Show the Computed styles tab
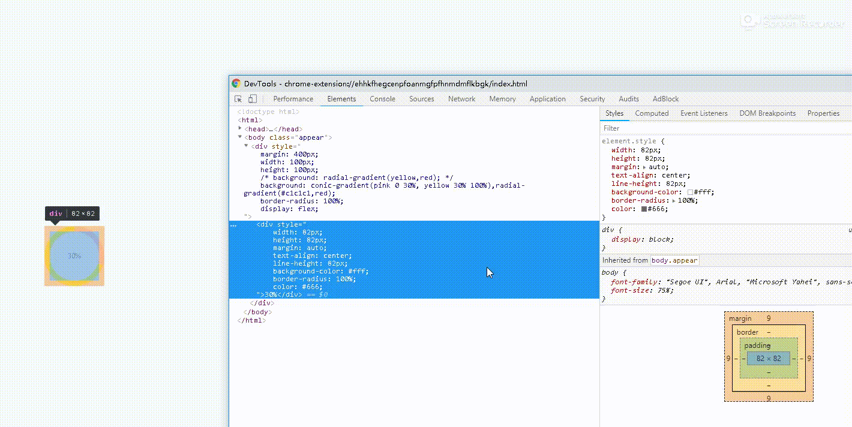The image size is (852, 427). click(x=652, y=113)
